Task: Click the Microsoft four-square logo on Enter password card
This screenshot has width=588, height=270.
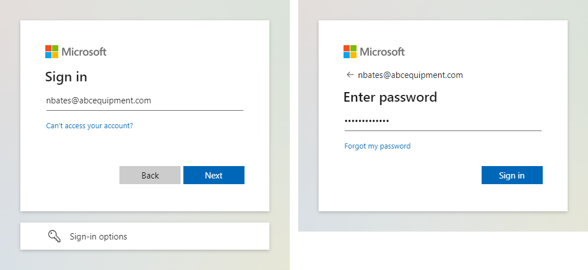Action: [x=350, y=51]
